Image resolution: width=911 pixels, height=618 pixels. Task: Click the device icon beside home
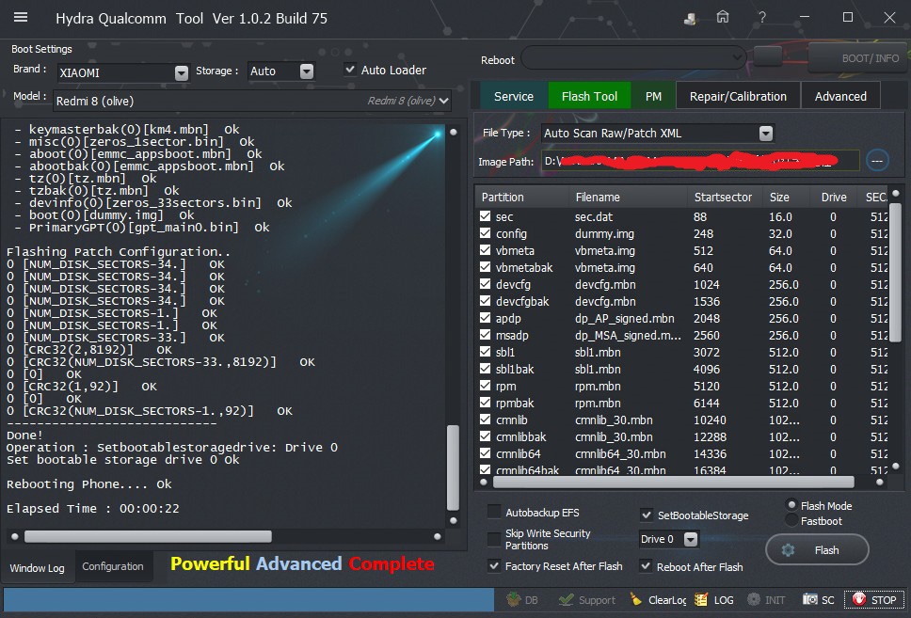pos(690,19)
